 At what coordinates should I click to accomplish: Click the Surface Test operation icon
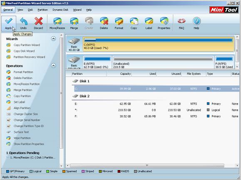pyautogui.click(x=8, y=132)
